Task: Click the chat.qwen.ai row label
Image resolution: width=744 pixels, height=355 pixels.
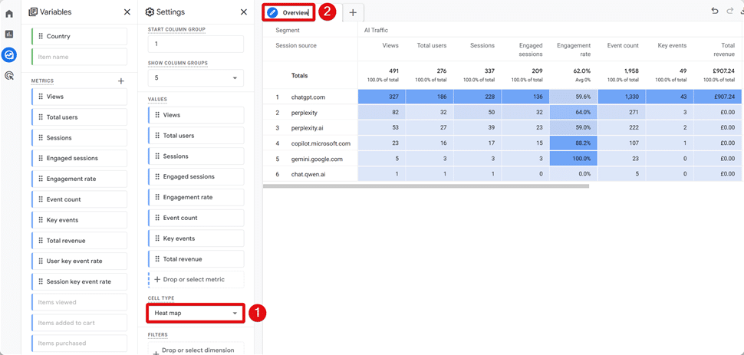Action: tap(308, 174)
